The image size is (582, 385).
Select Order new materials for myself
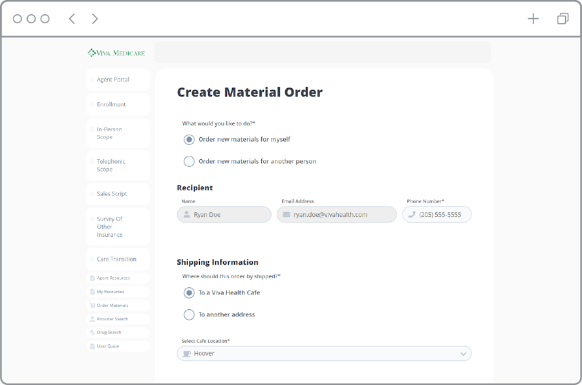189,139
